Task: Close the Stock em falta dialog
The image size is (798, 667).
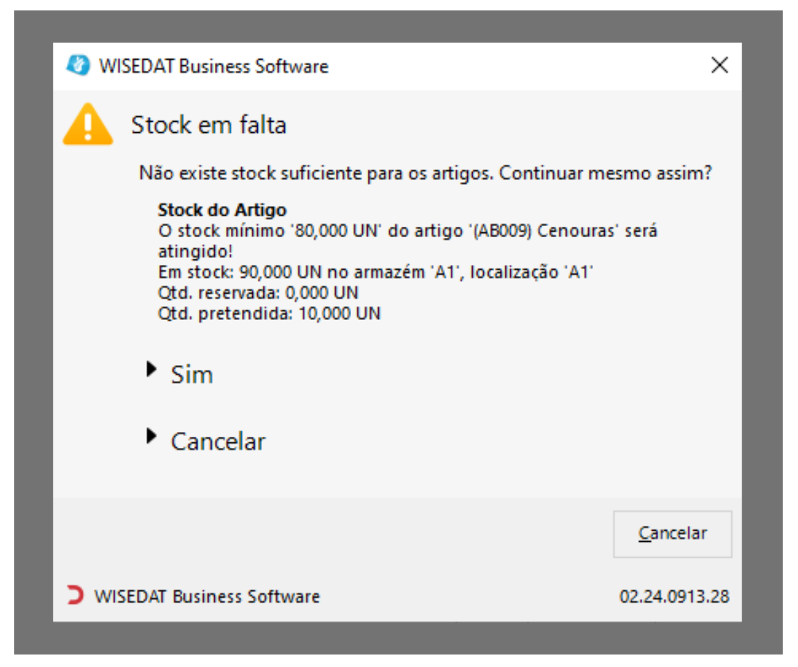Action: pos(719,66)
